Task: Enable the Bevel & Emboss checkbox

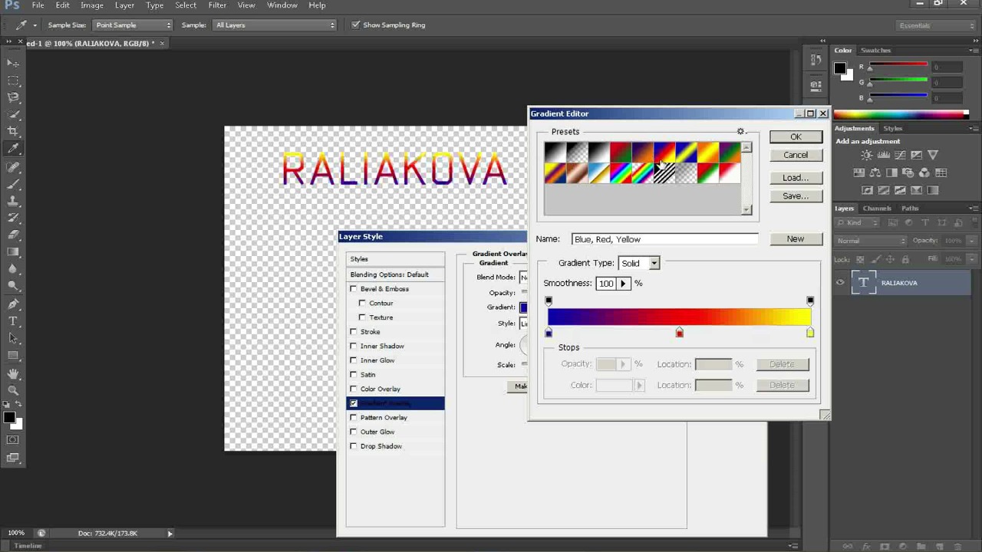Action: 354,289
